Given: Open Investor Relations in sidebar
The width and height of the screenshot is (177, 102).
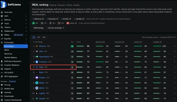Looking at the screenshot, I should [12, 65].
